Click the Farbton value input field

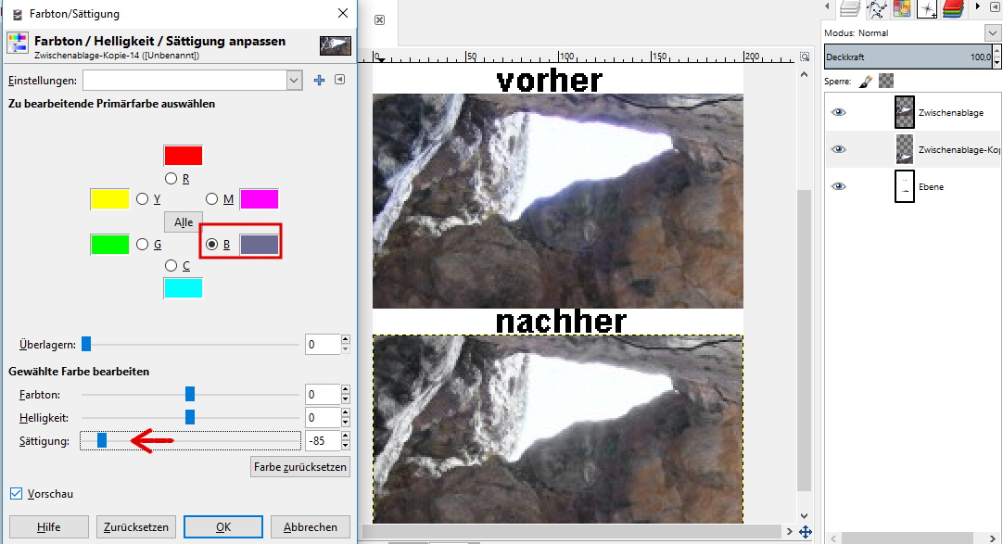[x=323, y=395]
